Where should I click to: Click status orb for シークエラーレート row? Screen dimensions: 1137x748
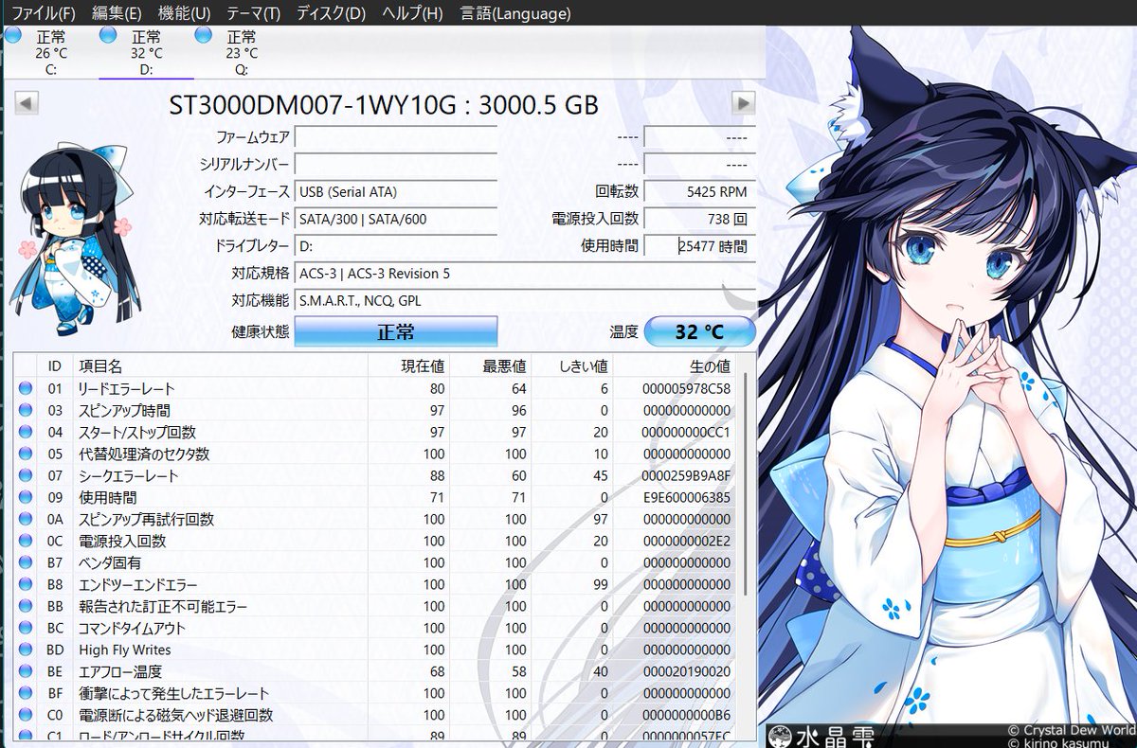[x=26, y=475]
